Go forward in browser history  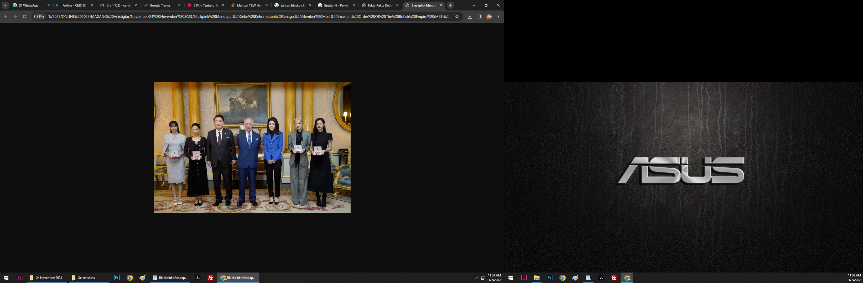point(15,16)
